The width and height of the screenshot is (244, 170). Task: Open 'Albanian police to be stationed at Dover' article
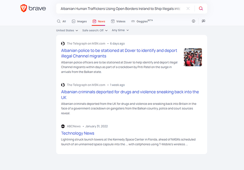[119, 53]
